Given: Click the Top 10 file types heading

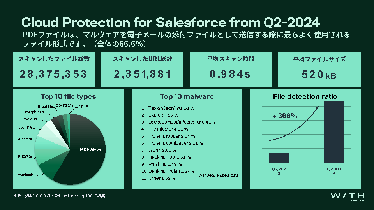Looking at the screenshot, I should (x=68, y=96).
